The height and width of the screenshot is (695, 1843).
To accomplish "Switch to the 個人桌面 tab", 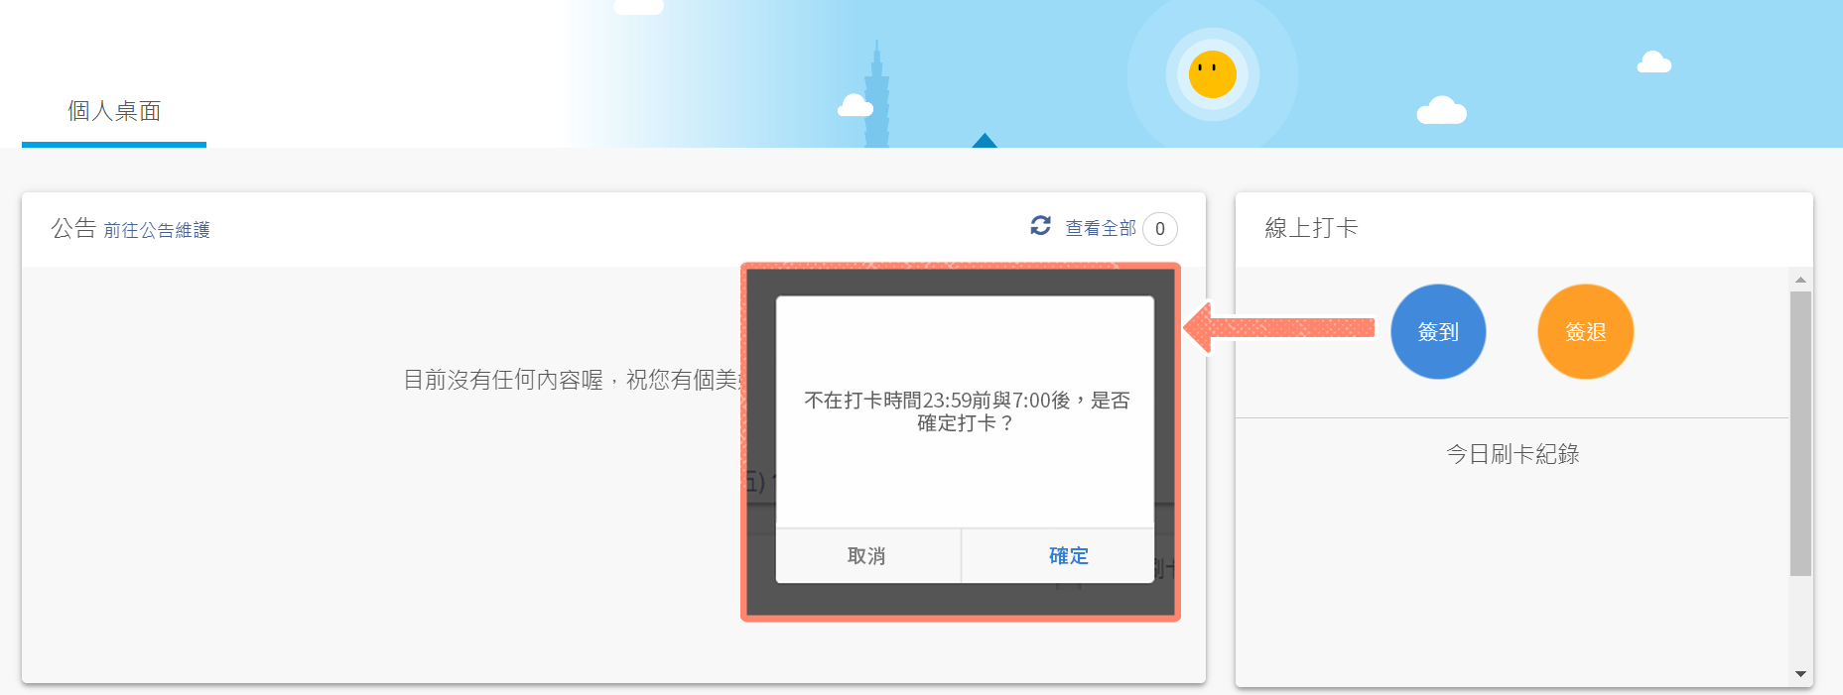I will (x=114, y=111).
